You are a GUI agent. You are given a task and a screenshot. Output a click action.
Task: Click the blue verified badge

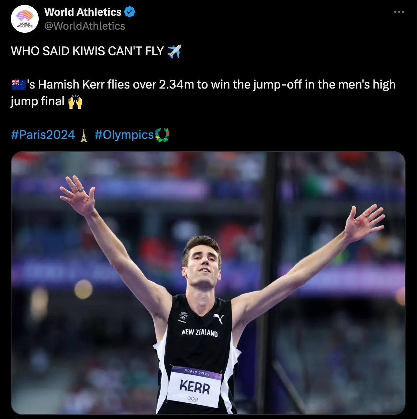pos(130,12)
